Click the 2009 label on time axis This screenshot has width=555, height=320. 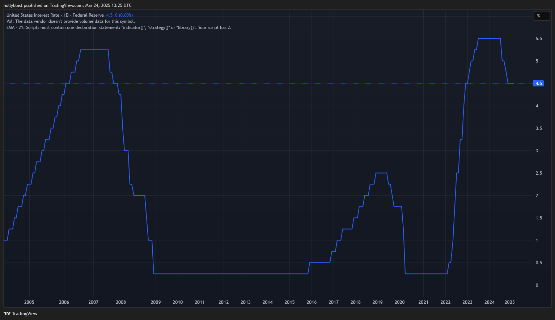[x=156, y=302]
